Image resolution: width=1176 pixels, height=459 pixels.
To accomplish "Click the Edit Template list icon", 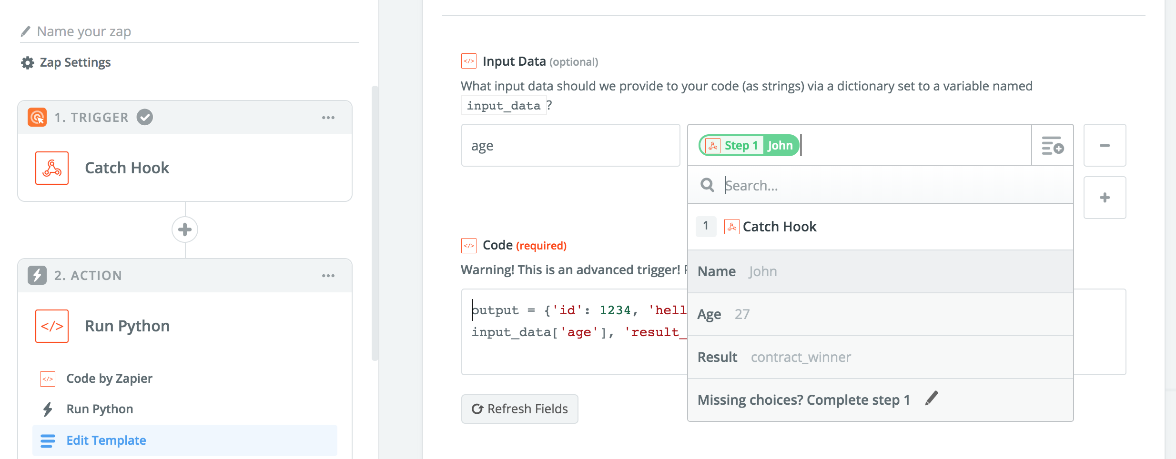I will (48, 441).
